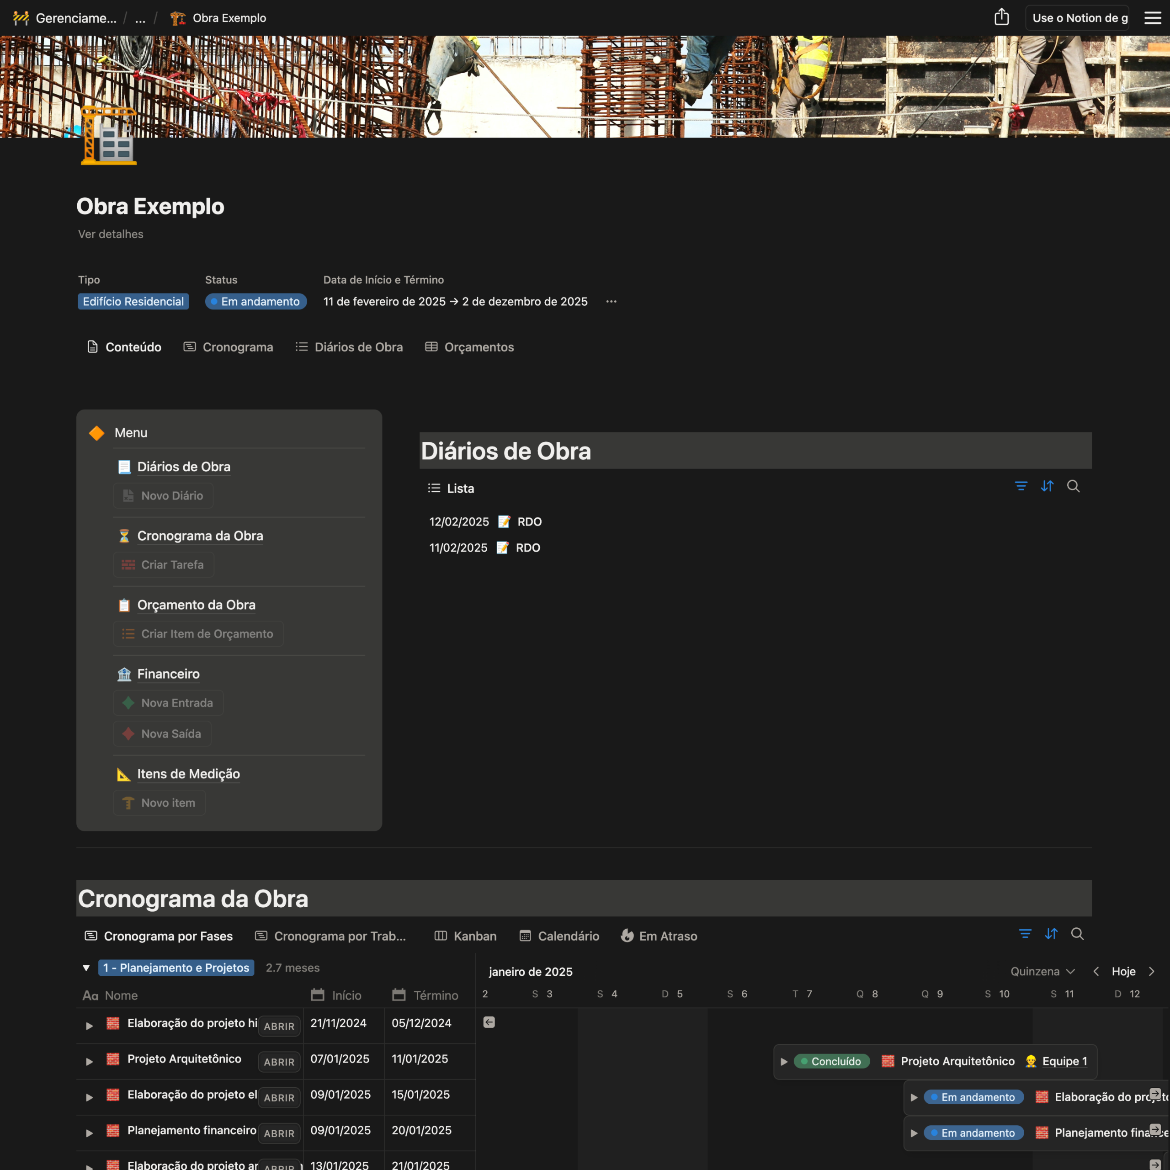
Task: Open the filter icon in Diários de Obra list
Action: (1021, 486)
